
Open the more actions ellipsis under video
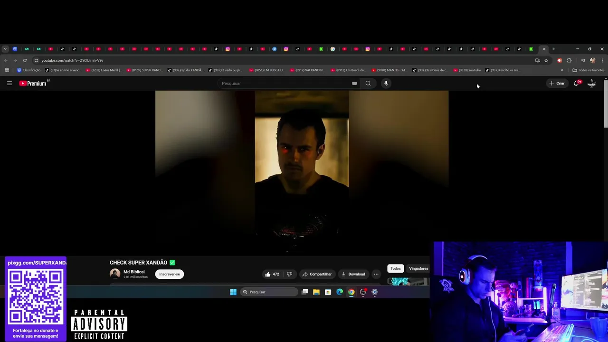coord(376,274)
